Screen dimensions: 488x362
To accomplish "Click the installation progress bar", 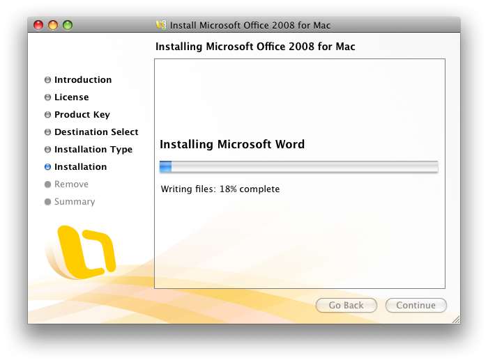I will (x=299, y=166).
